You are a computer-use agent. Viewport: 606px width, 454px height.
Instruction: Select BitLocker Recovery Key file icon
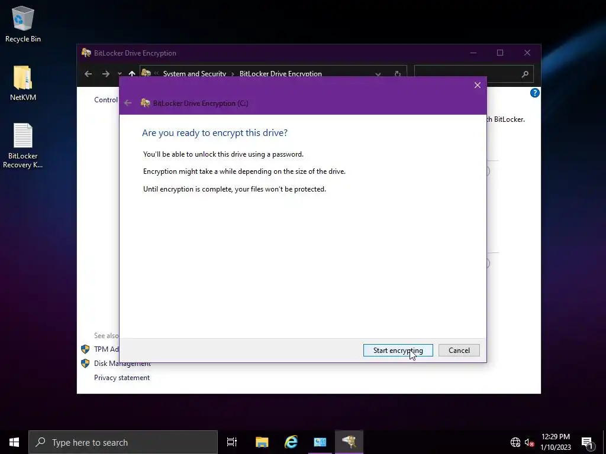click(x=23, y=145)
